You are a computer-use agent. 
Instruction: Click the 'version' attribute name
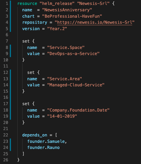tap(31, 29)
